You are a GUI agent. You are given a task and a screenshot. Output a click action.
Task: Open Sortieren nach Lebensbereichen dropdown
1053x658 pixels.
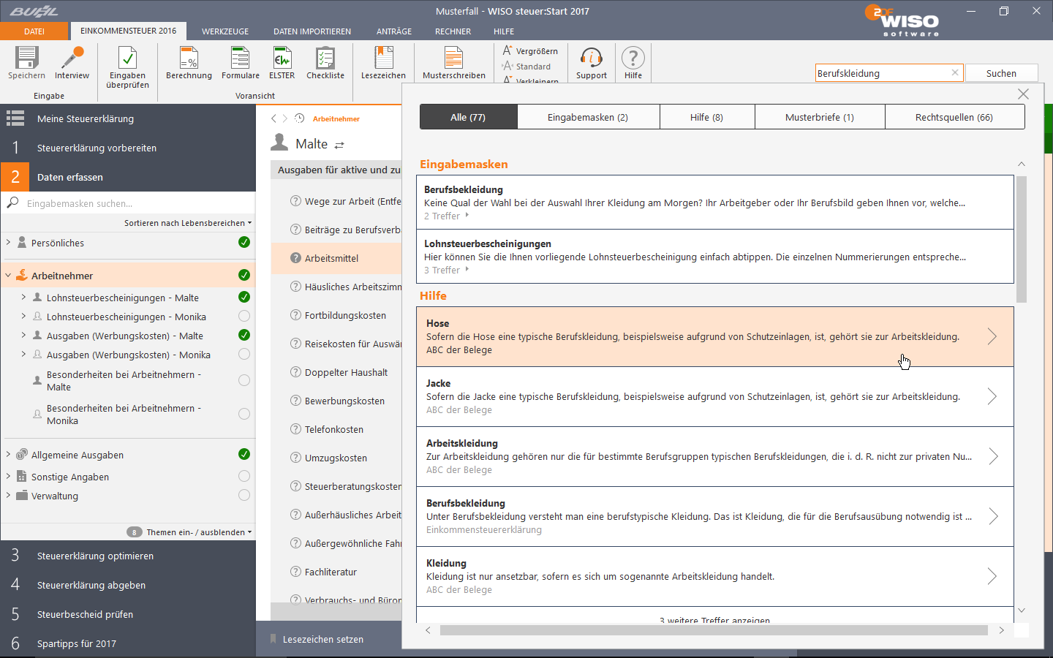188,223
